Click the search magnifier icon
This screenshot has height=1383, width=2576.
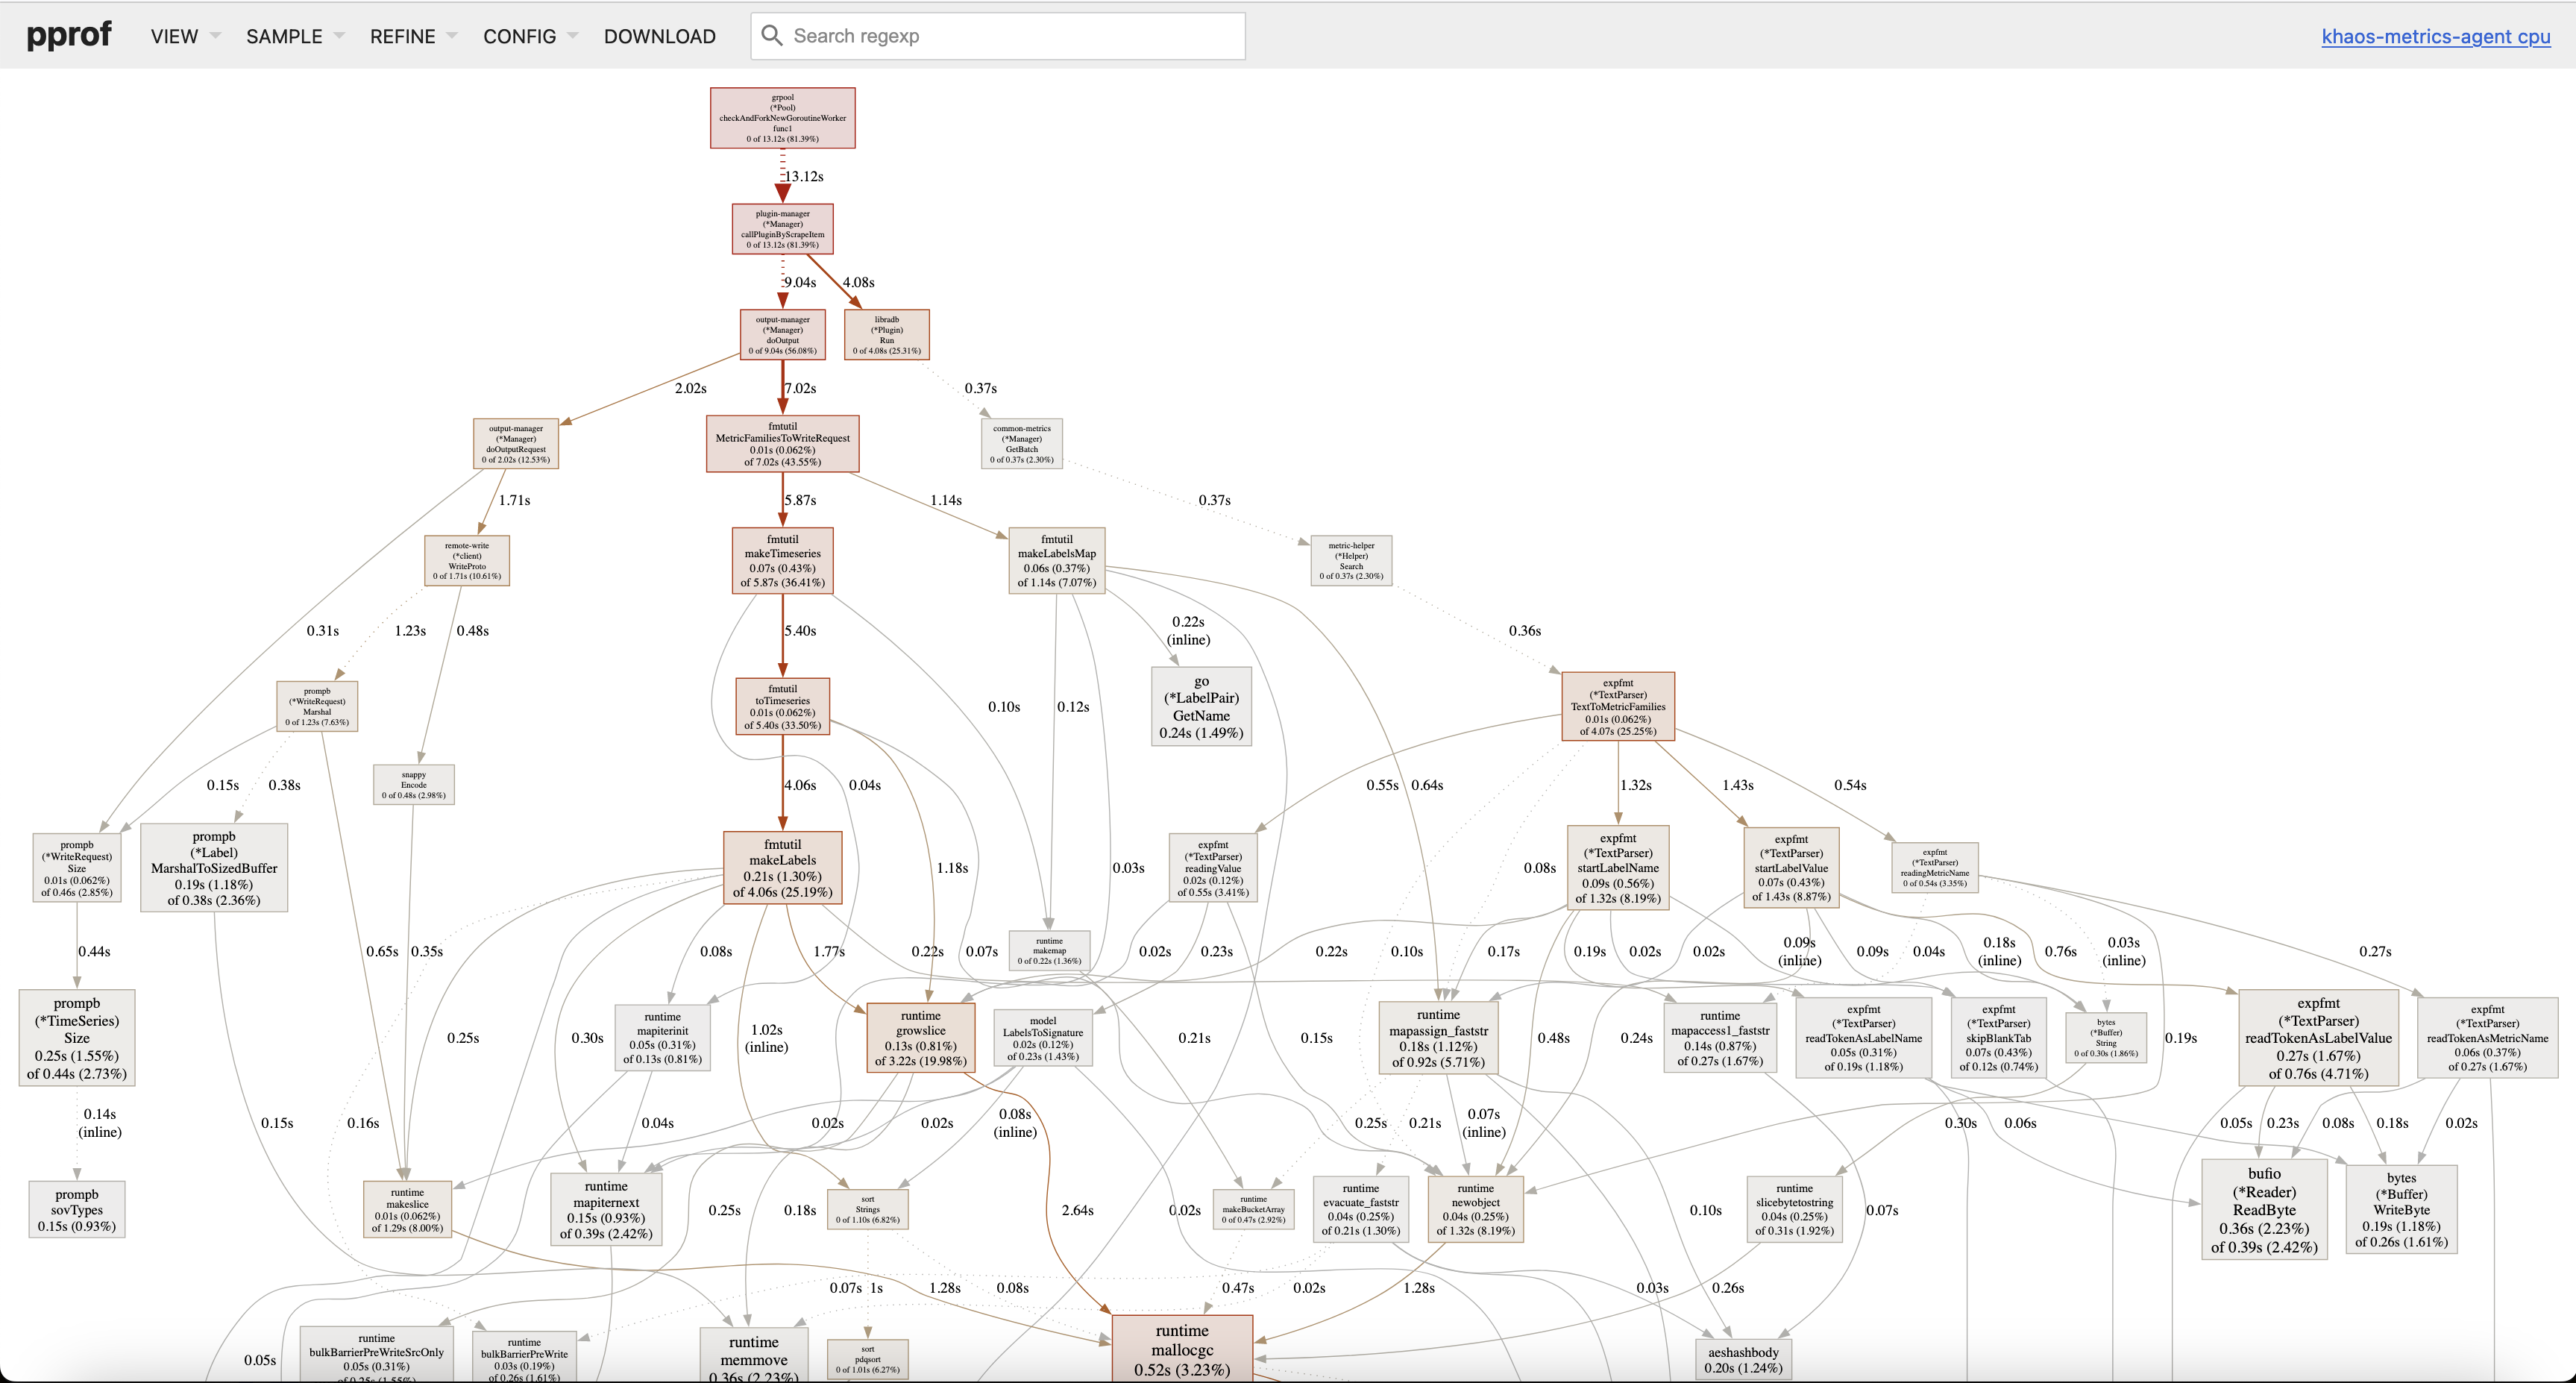coord(771,36)
